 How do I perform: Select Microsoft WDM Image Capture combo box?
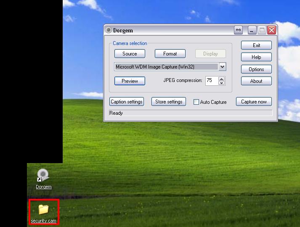coord(170,67)
